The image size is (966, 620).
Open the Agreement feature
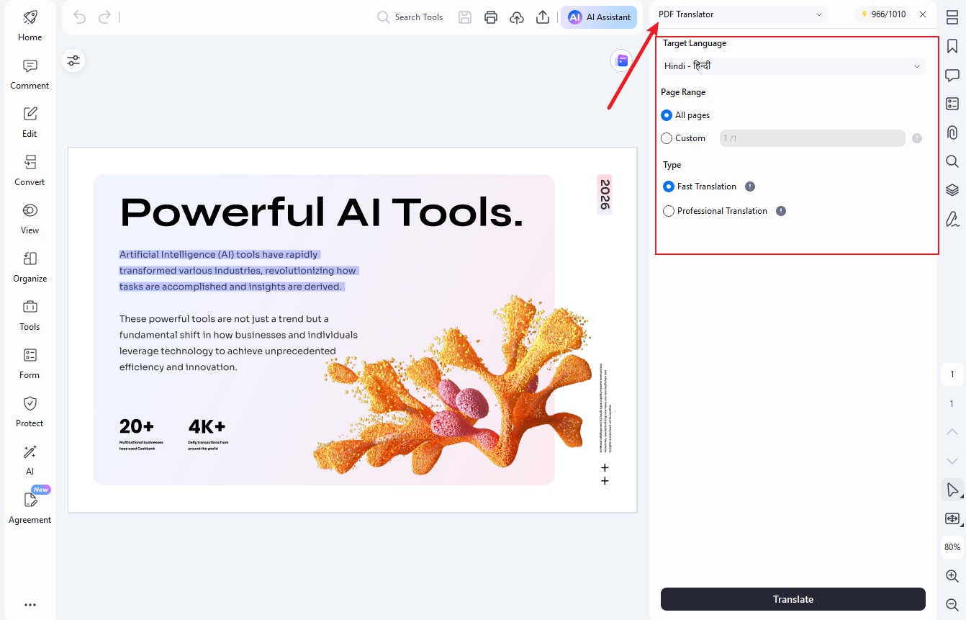(x=30, y=508)
